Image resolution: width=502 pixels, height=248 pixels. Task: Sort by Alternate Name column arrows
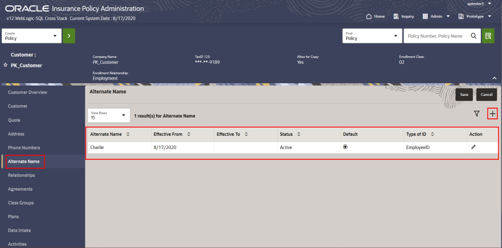point(128,134)
